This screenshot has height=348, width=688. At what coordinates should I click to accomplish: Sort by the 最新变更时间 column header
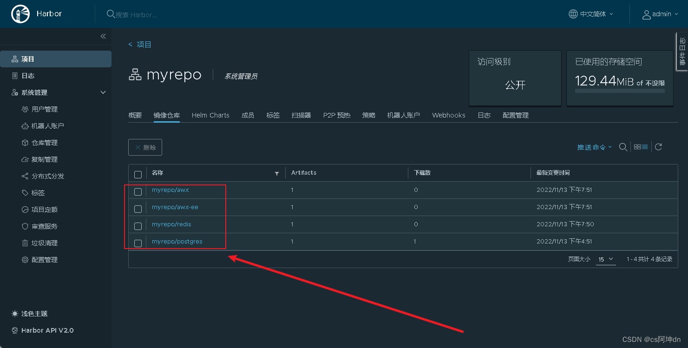553,173
